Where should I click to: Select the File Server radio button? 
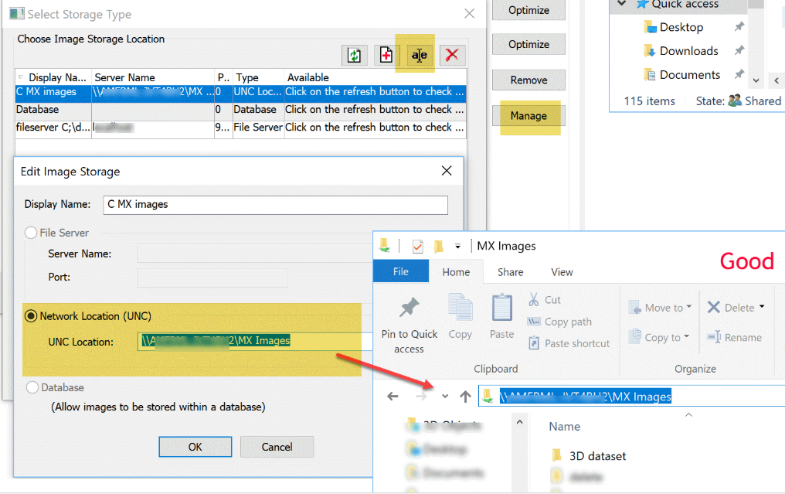[30, 233]
